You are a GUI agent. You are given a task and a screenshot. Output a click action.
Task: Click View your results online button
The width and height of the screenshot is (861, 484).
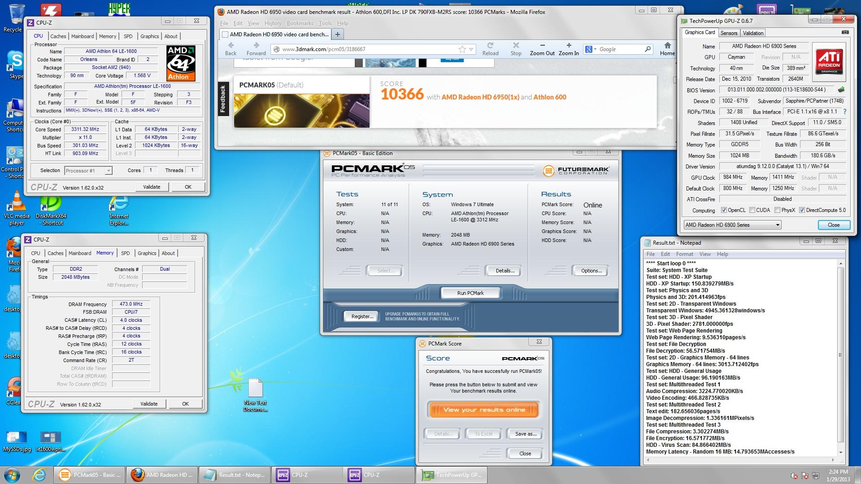[483, 410]
